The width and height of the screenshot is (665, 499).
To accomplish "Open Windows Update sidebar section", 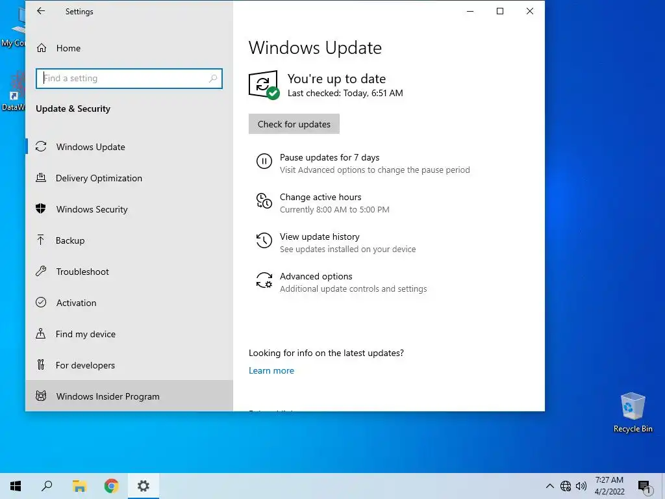I will point(129,147).
